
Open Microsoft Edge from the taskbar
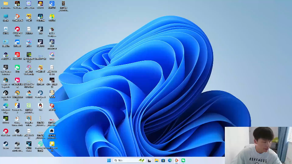pos(170,160)
